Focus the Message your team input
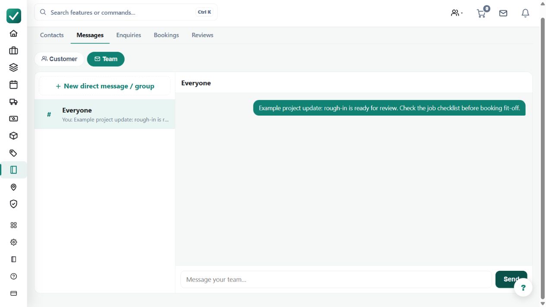The image size is (546, 307). 336,279
